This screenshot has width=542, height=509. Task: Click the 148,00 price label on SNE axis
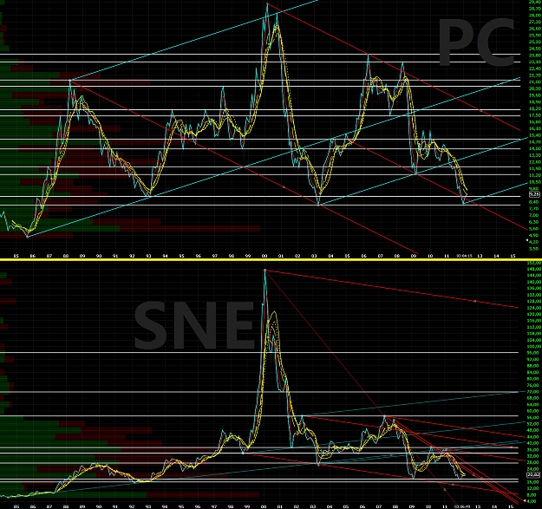534,269
